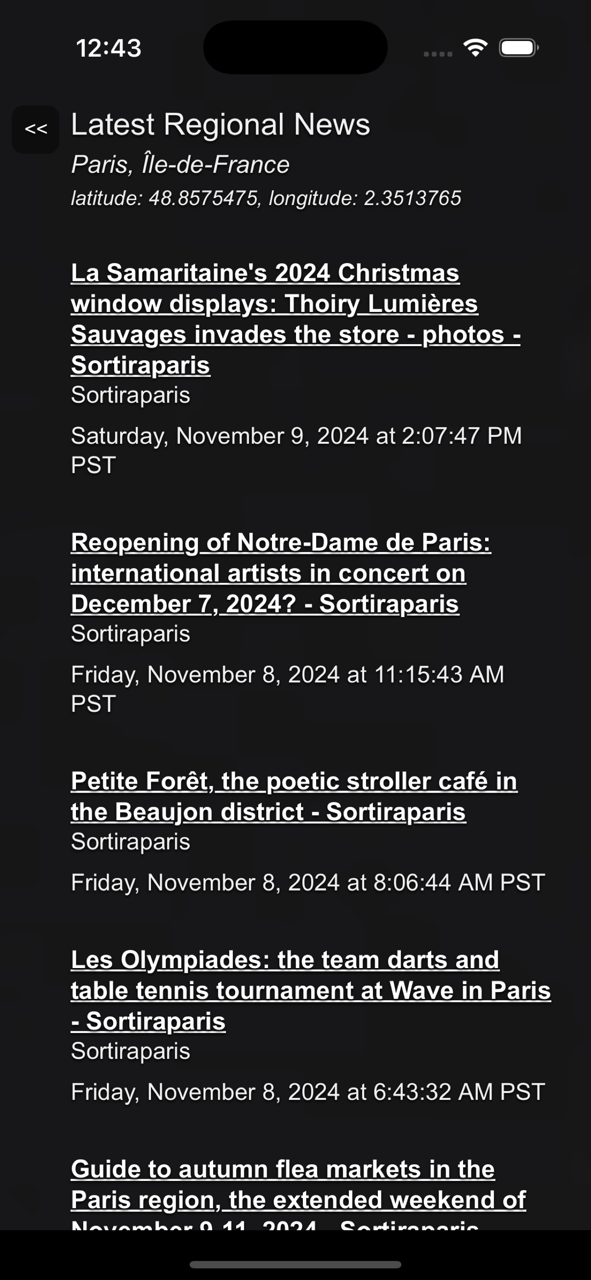Tap the Friday, November 8 11:15:43 AM timestamp
591x1280 pixels.
tap(287, 689)
